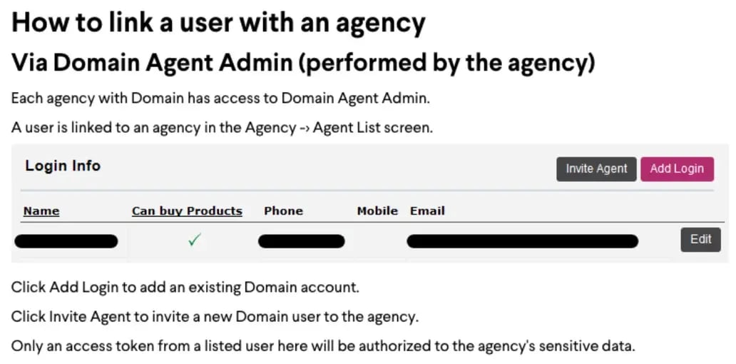Image resolution: width=736 pixels, height=364 pixels.
Task: Click the sentence mentioning the Agent List screen
Action: (x=222, y=128)
